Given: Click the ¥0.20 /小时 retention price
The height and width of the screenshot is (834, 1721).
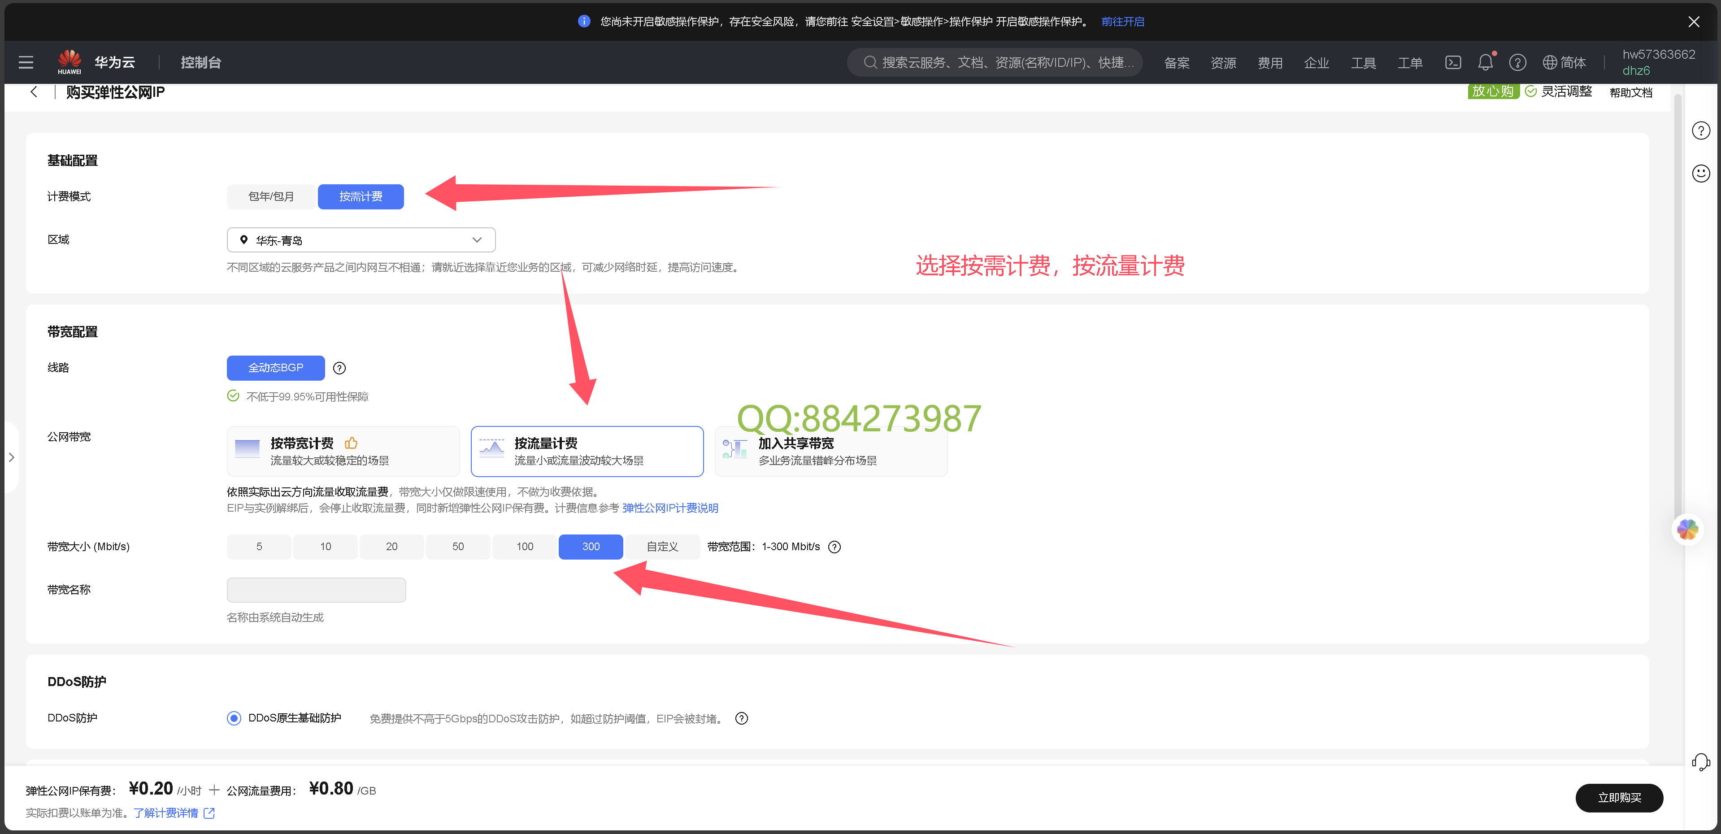Looking at the screenshot, I should pyautogui.click(x=165, y=789).
